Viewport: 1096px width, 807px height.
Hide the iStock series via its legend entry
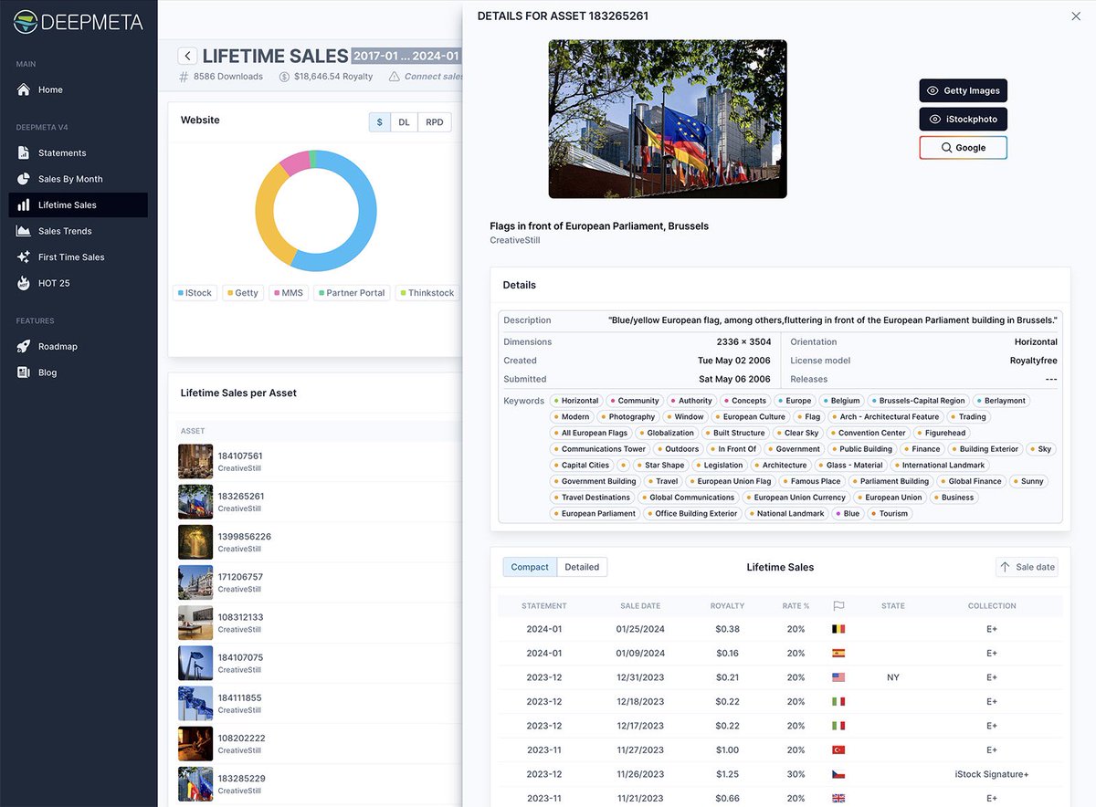[195, 292]
